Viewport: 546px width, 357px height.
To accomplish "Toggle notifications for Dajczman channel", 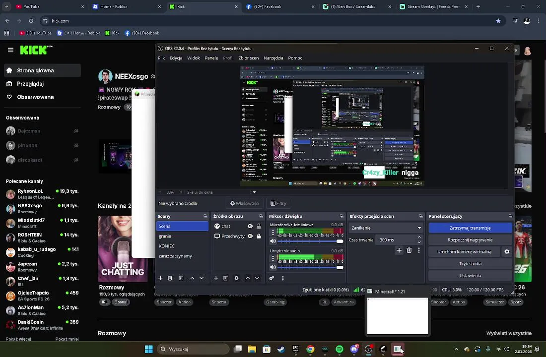I will tap(76, 131).
